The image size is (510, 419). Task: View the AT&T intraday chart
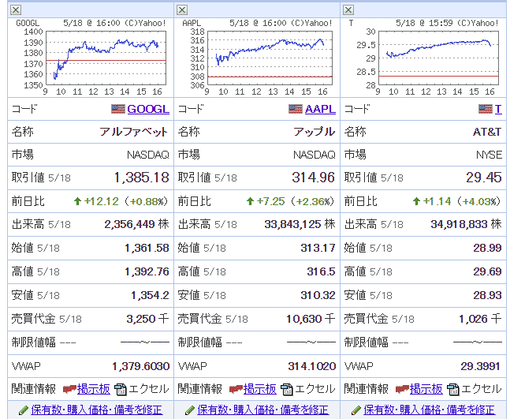point(423,58)
